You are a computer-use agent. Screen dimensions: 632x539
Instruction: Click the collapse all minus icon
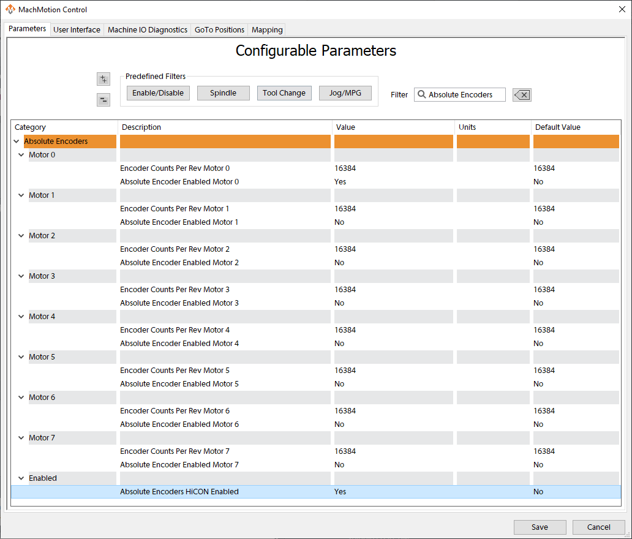point(103,99)
